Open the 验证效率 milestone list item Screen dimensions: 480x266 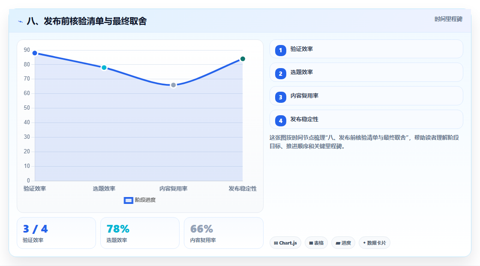[x=366, y=49]
